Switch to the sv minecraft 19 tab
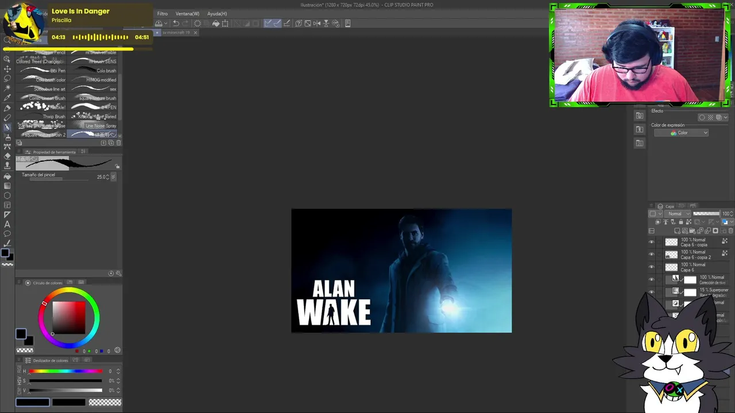735x413 pixels. click(176, 33)
